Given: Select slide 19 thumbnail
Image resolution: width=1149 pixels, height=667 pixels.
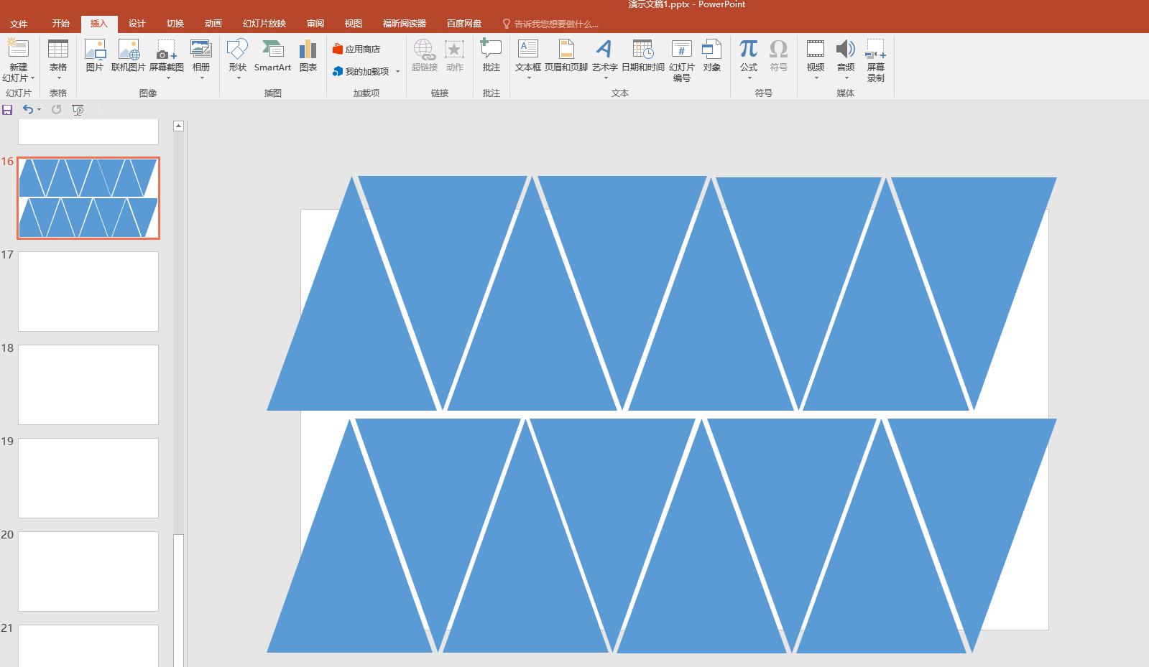Looking at the screenshot, I should [88, 478].
